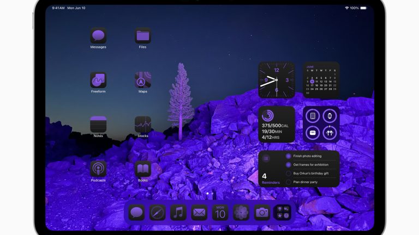Mark 'Finish photo editing' reminder complete
419x235 pixels.
click(x=289, y=156)
